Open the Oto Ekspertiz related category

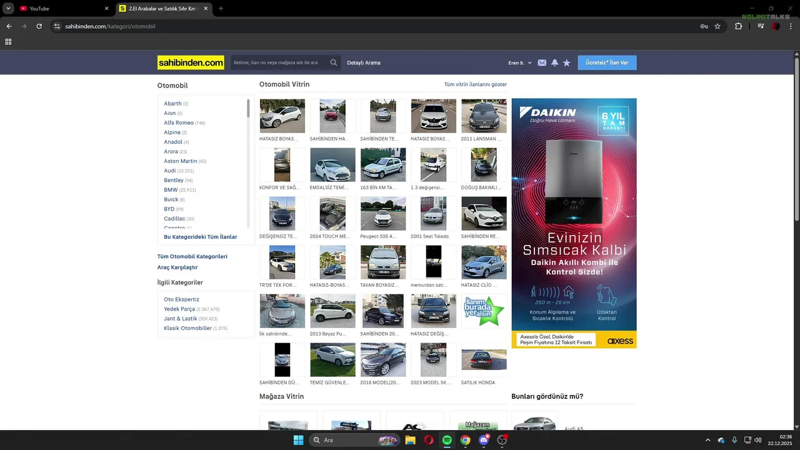click(182, 299)
